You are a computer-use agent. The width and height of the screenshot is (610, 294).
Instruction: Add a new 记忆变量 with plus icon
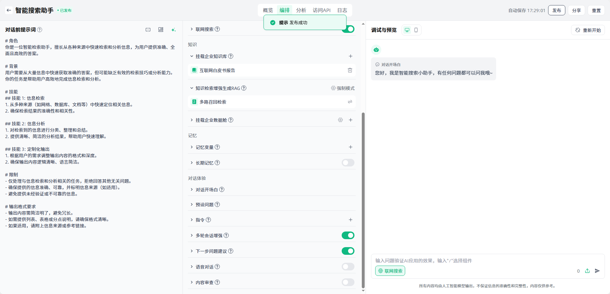tap(350, 147)
